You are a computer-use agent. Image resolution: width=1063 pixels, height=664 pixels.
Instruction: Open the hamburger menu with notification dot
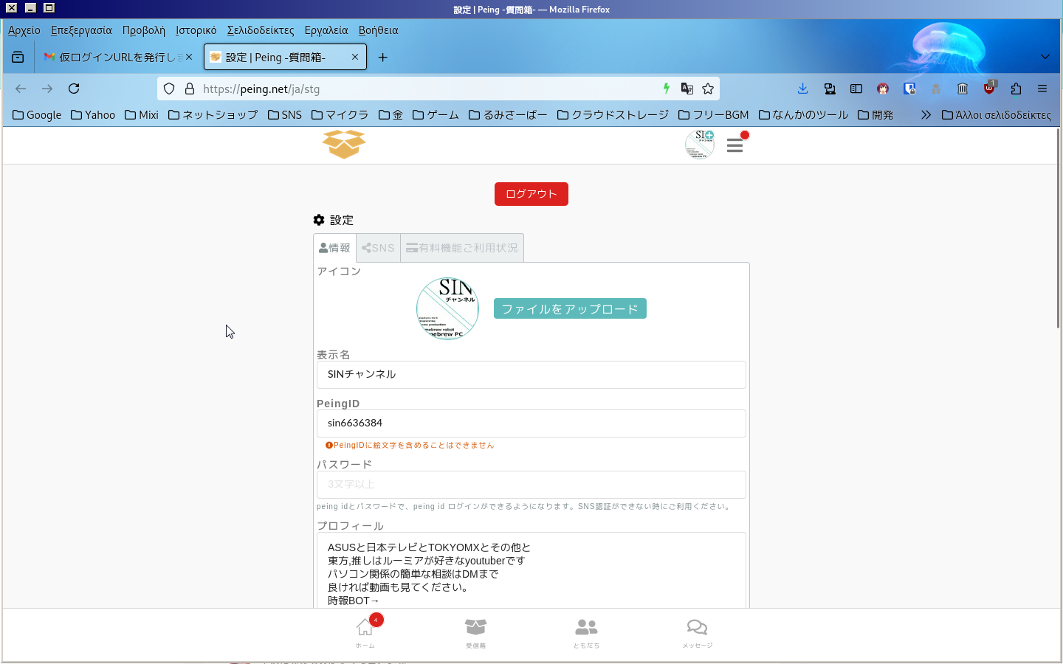[735, 145]
